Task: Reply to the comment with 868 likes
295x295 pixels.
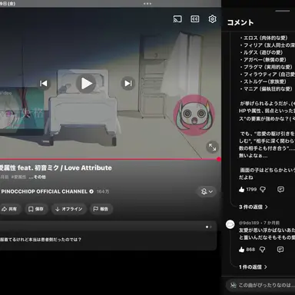Action: coord(280,250)
